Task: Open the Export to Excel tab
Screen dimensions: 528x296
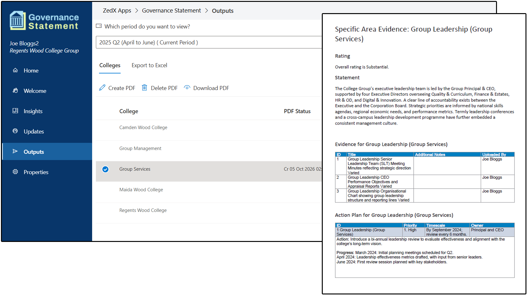Action: tap(149, 65)
